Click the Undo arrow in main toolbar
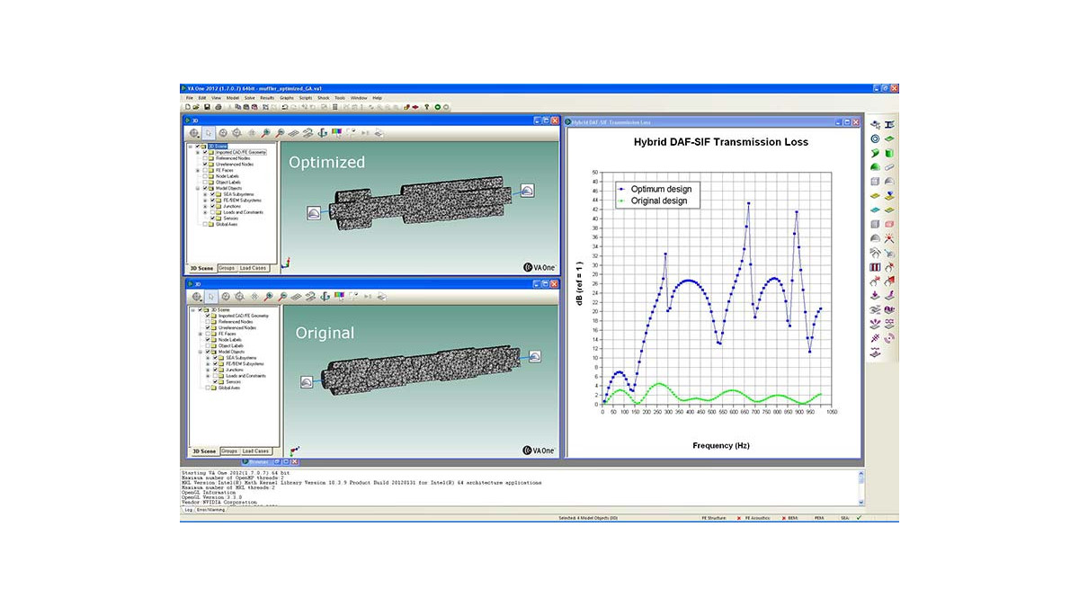This screenshot has height=607, width=1079. (285, 107)
